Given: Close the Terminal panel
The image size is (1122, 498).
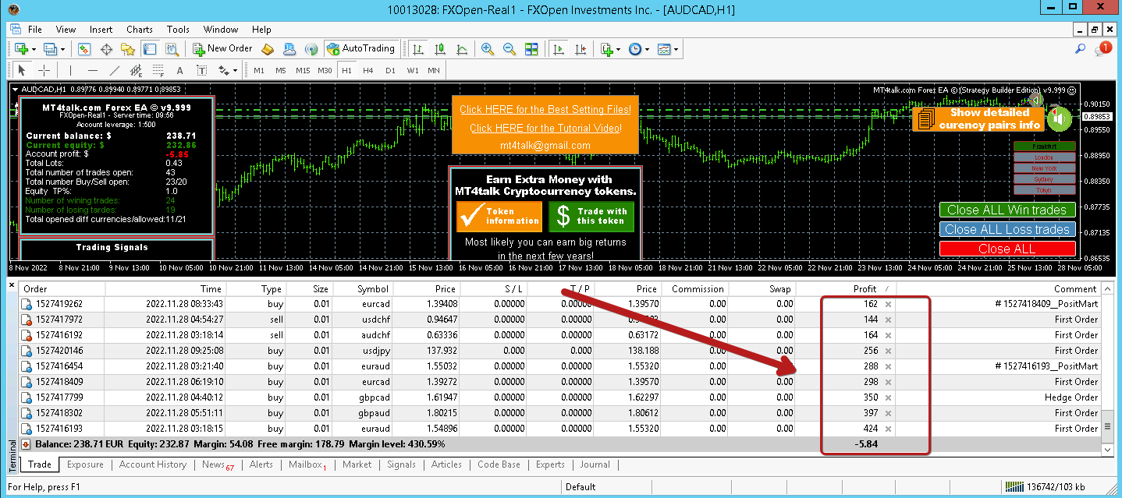Looking at the screenshot, I should pos(12,285).
